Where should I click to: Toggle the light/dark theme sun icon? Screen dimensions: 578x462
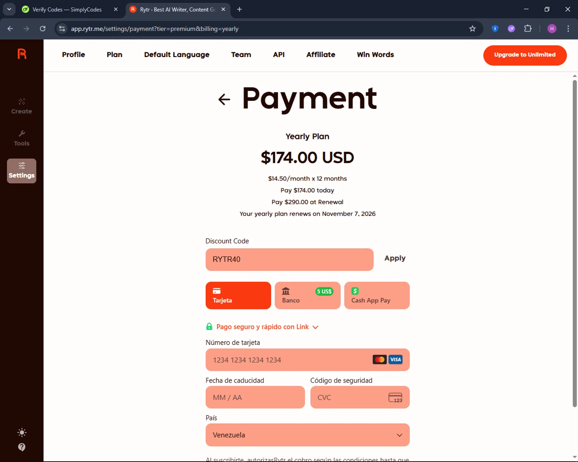coord(22,432)
